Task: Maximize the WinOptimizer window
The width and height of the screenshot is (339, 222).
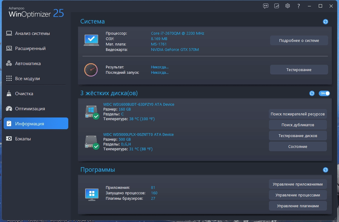Action: pos(320,6)
